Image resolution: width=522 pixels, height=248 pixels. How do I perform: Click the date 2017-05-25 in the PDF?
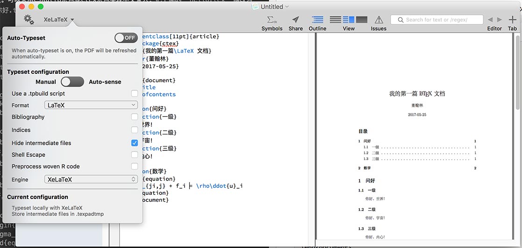[x=417, y=115]
